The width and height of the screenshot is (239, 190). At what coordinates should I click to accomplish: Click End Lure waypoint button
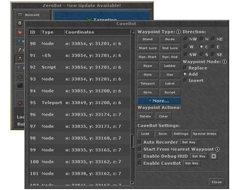(170, 48)
